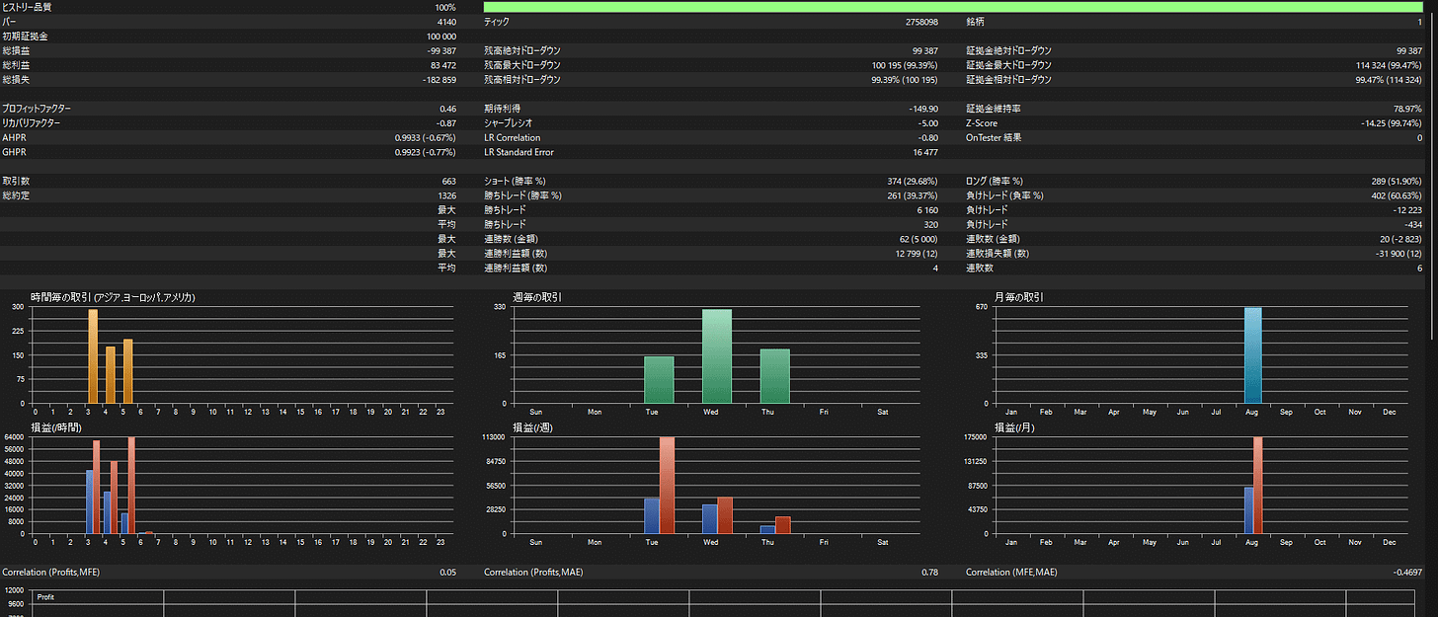Click the 勝ちトレード value 261 (39.37%)
The image size is (1438, 617).
click(913, 195)
